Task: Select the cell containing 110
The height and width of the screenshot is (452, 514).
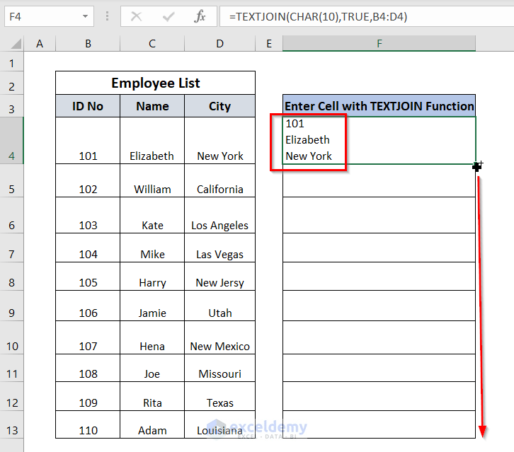Action: click(x=88, y=424)
